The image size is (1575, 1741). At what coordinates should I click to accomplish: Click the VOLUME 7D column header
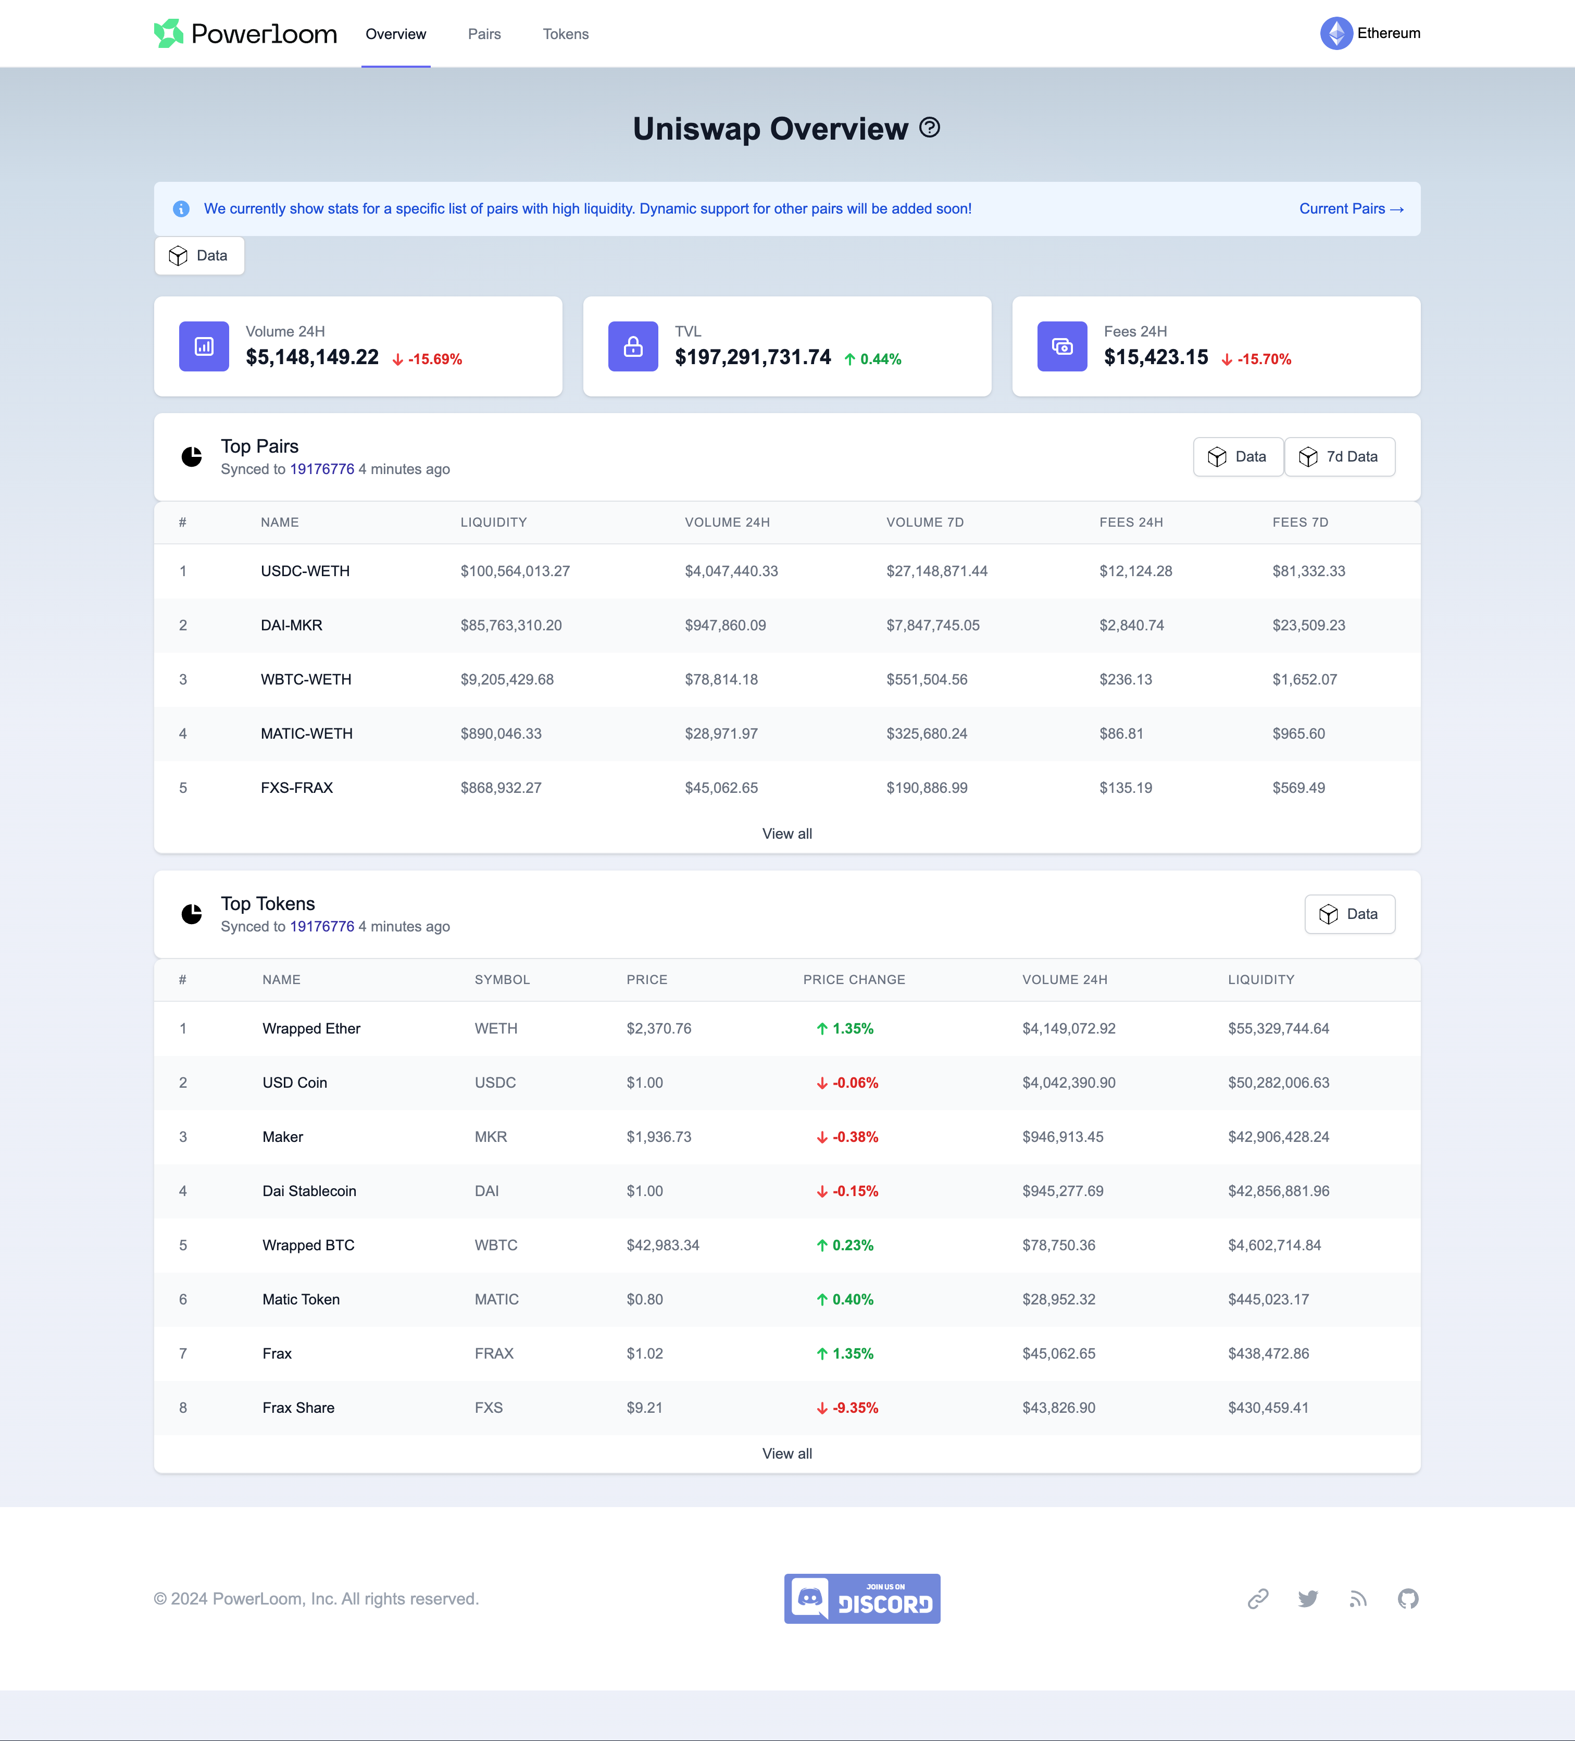coord(925,523)
